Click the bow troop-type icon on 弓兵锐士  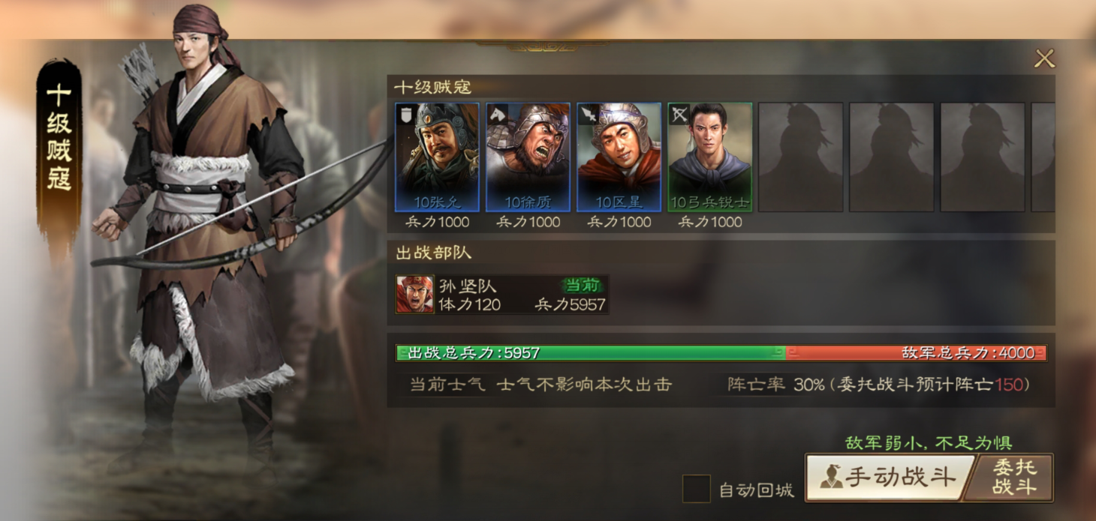click(679, 114)
